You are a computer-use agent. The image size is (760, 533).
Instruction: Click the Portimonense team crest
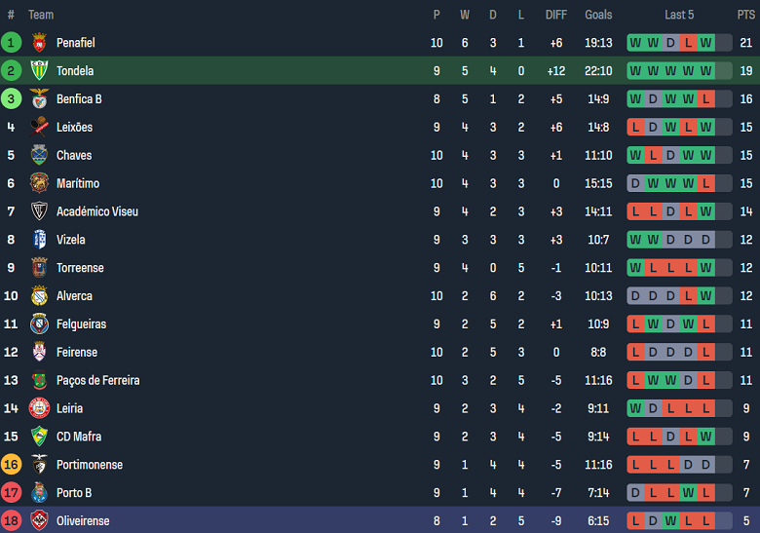pos(39,465)
